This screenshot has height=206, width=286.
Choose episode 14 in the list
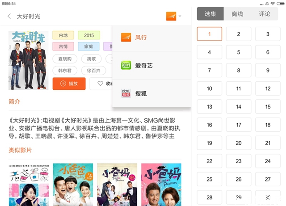pos(239,106)
